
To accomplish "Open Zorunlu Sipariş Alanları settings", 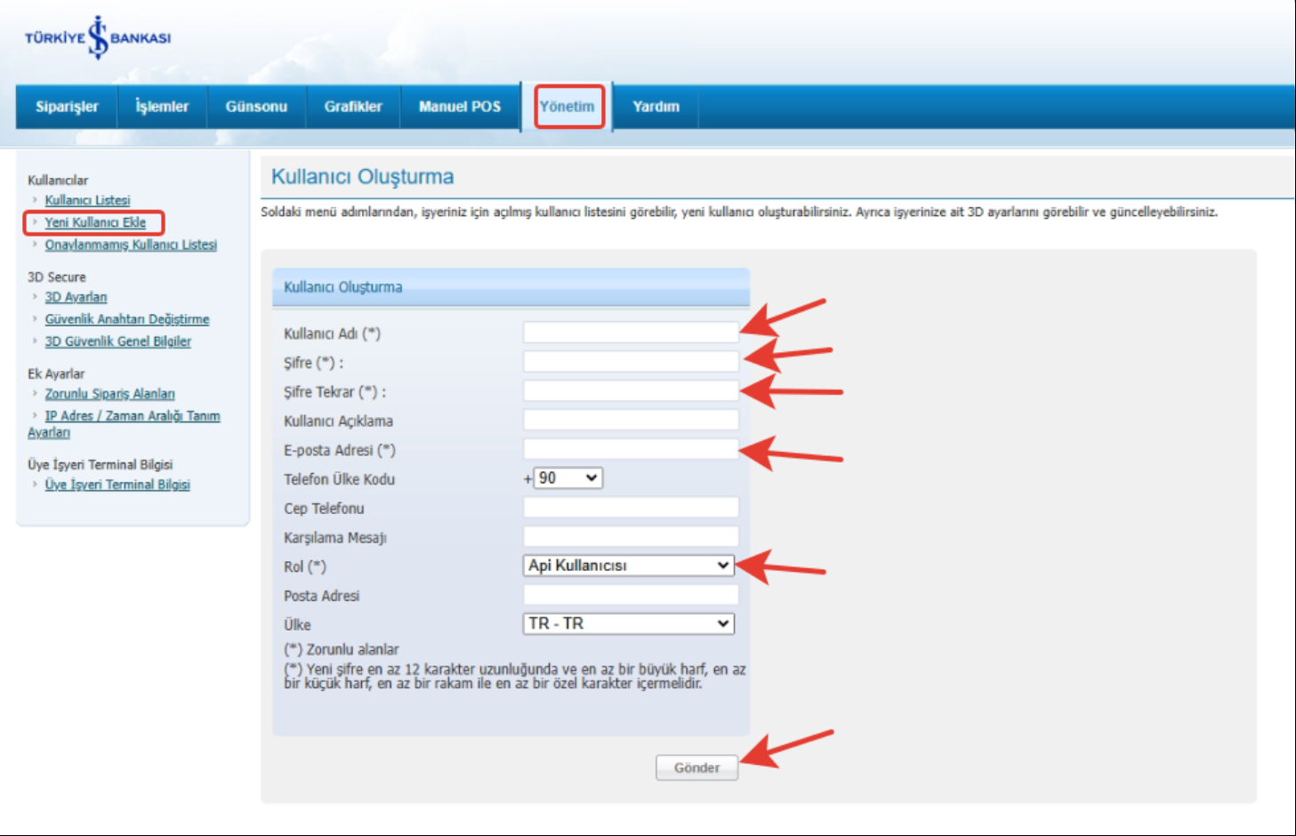I will (109, 394).
